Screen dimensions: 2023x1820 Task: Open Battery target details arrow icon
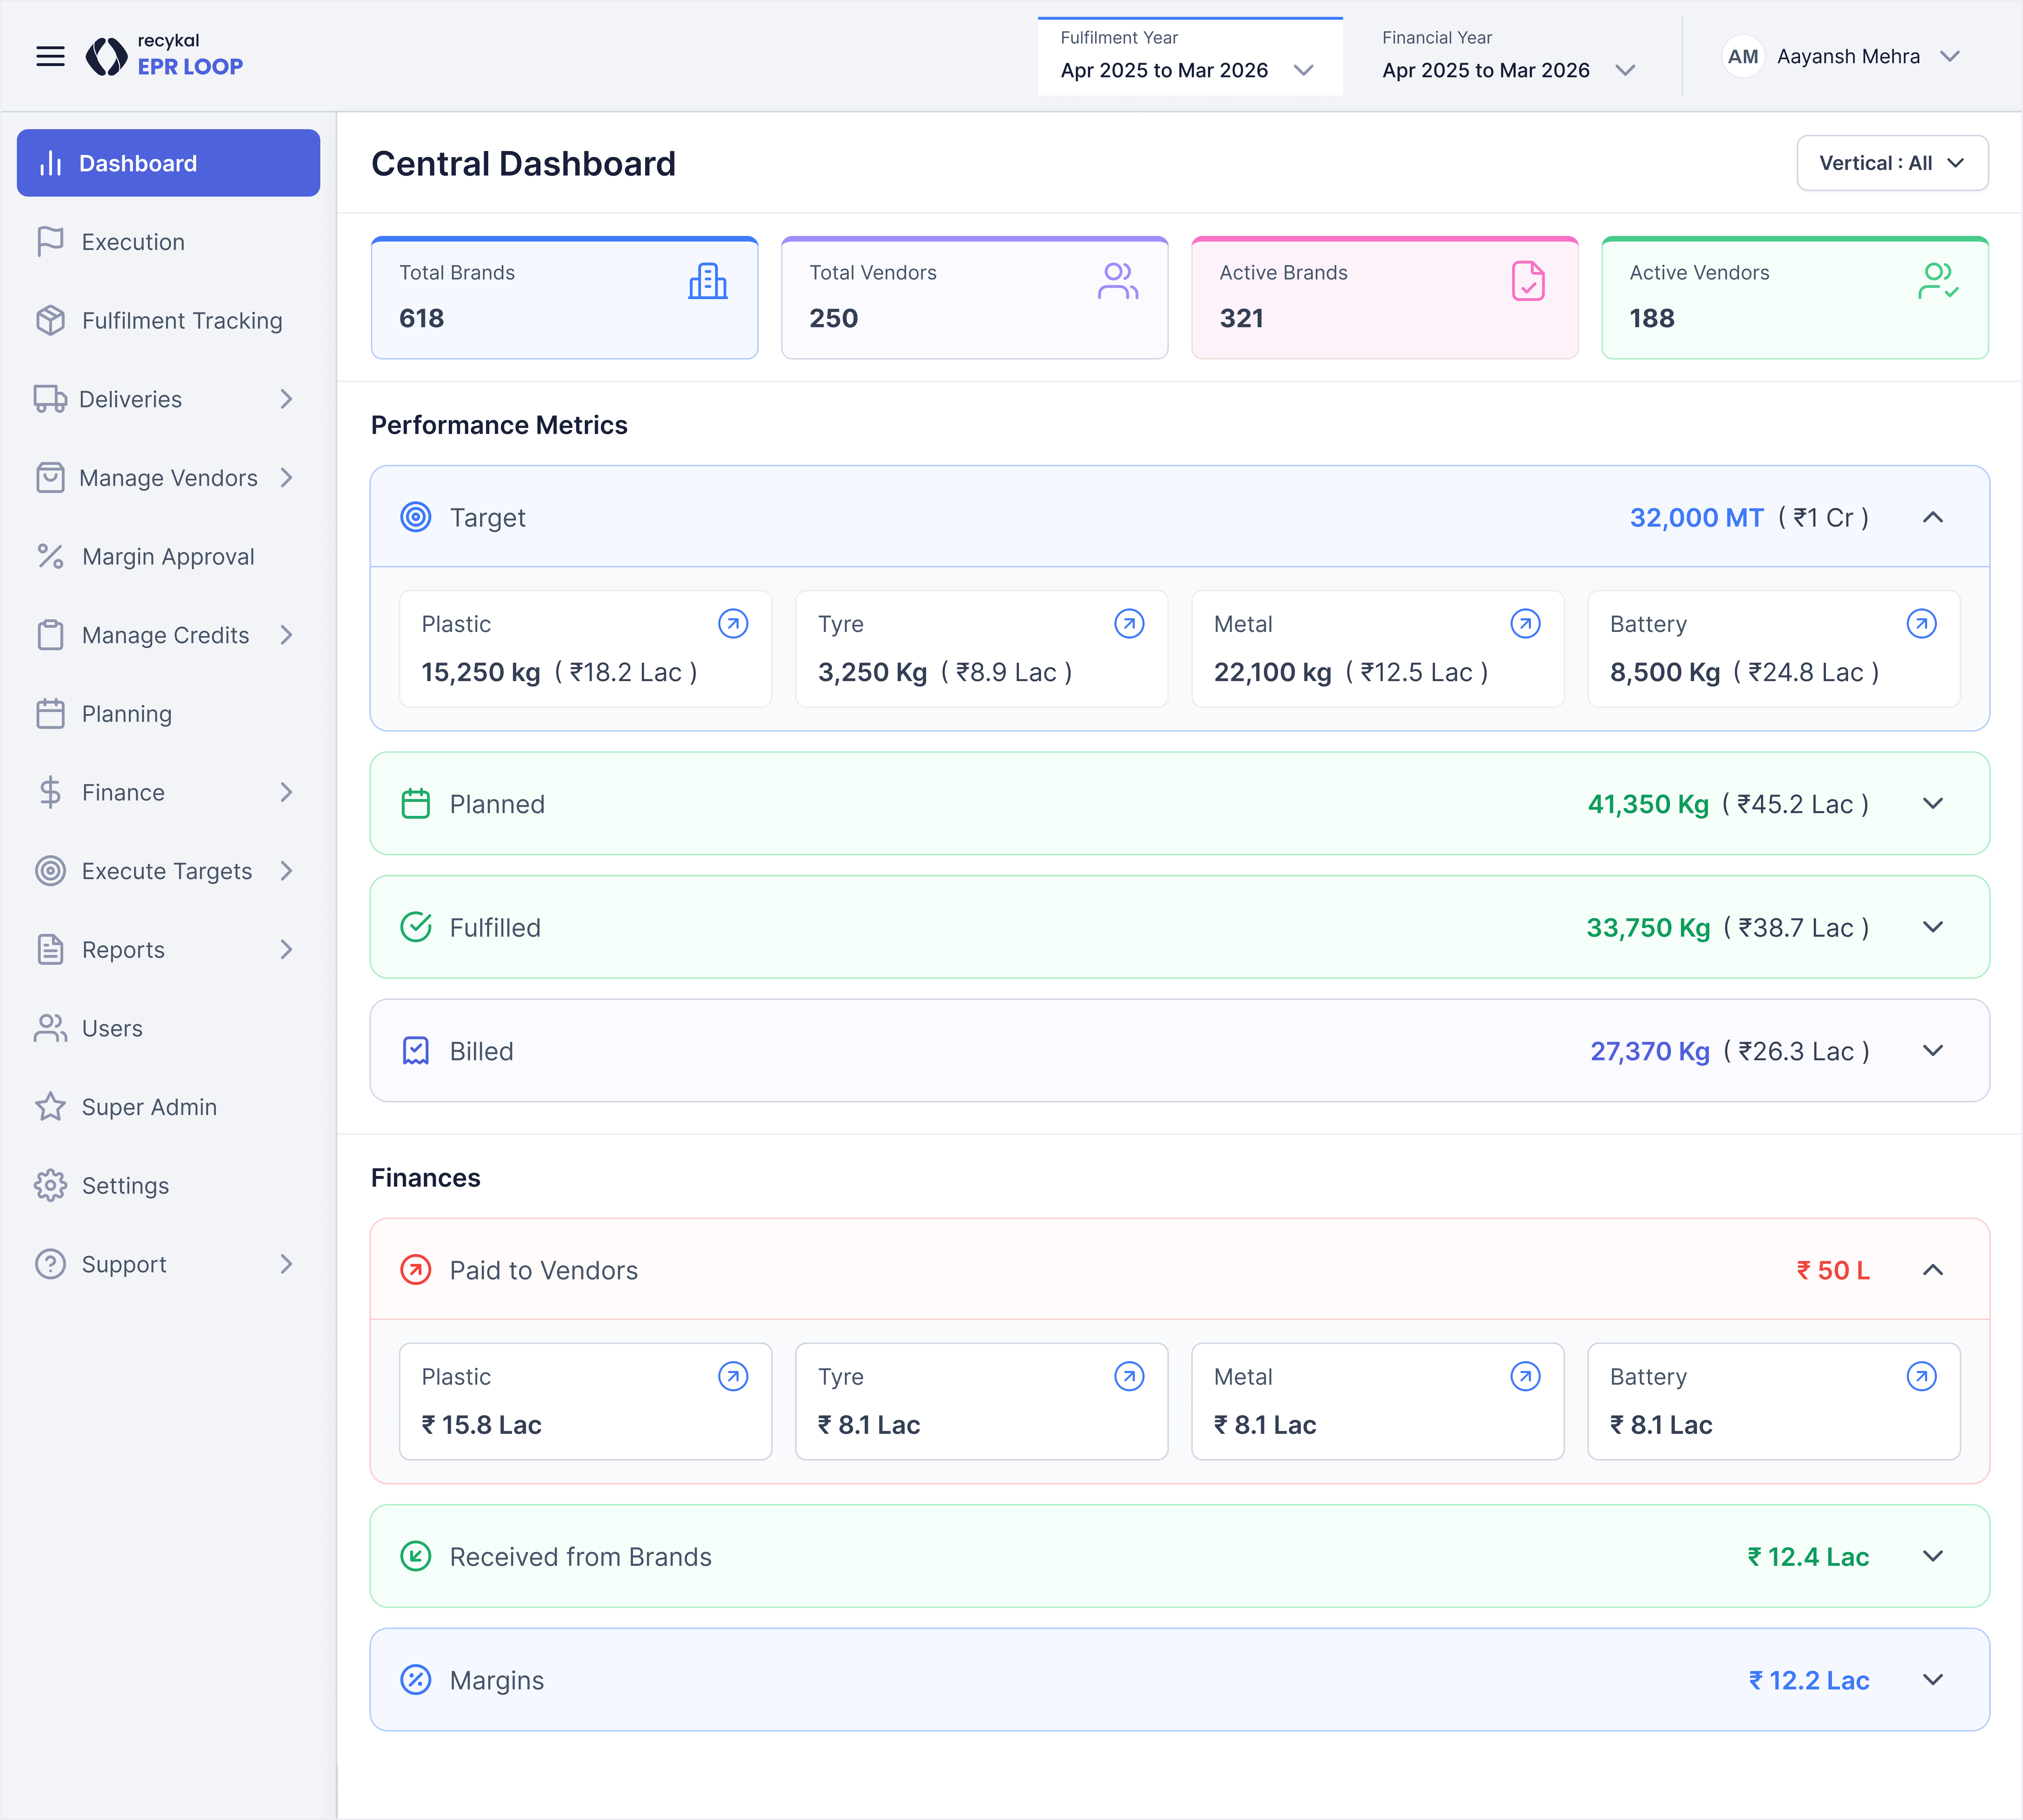tap(1920, 624)
